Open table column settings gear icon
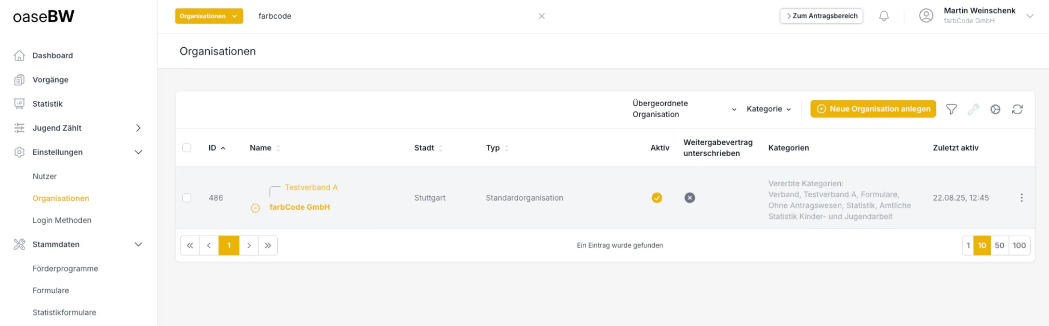The height and width of the screenshot is (326, 1049). click(x=995, y=109)
